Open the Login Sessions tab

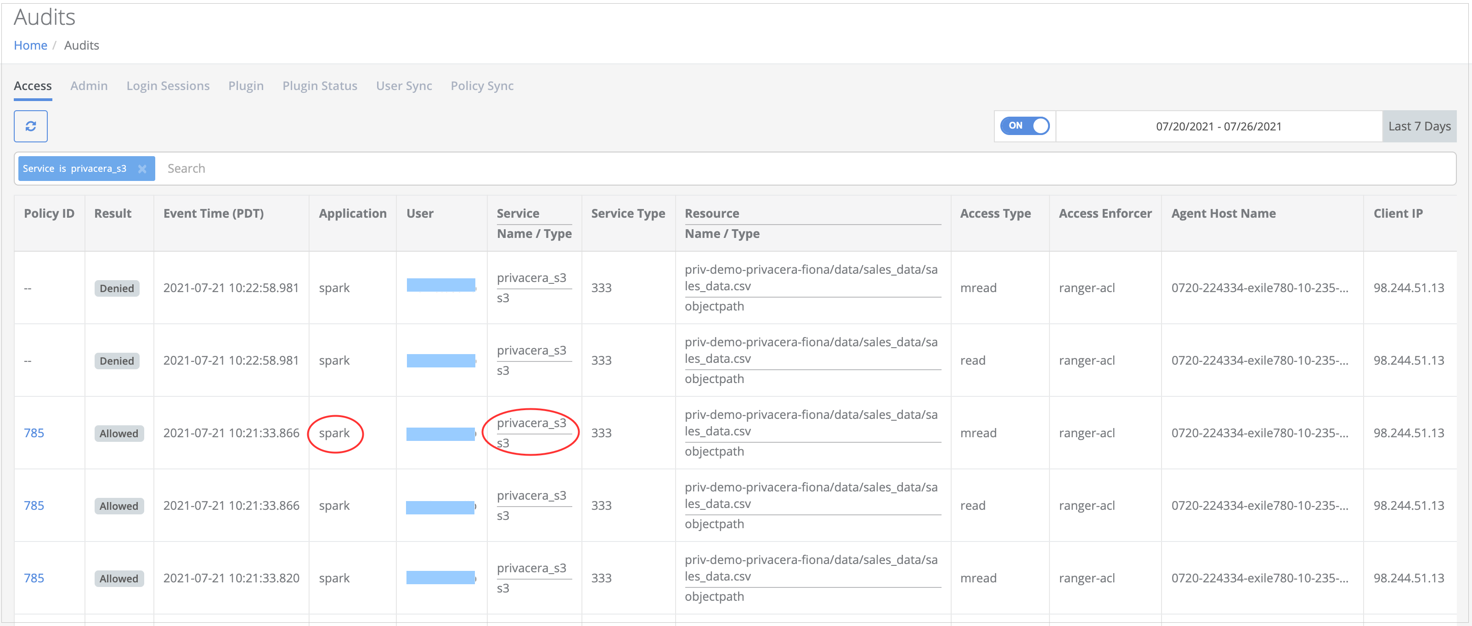tap(168, 86)
